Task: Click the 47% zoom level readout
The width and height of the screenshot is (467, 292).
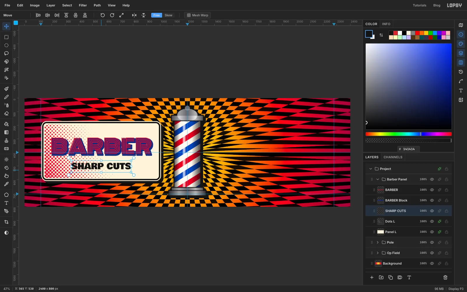Action: tap(7, 289)
